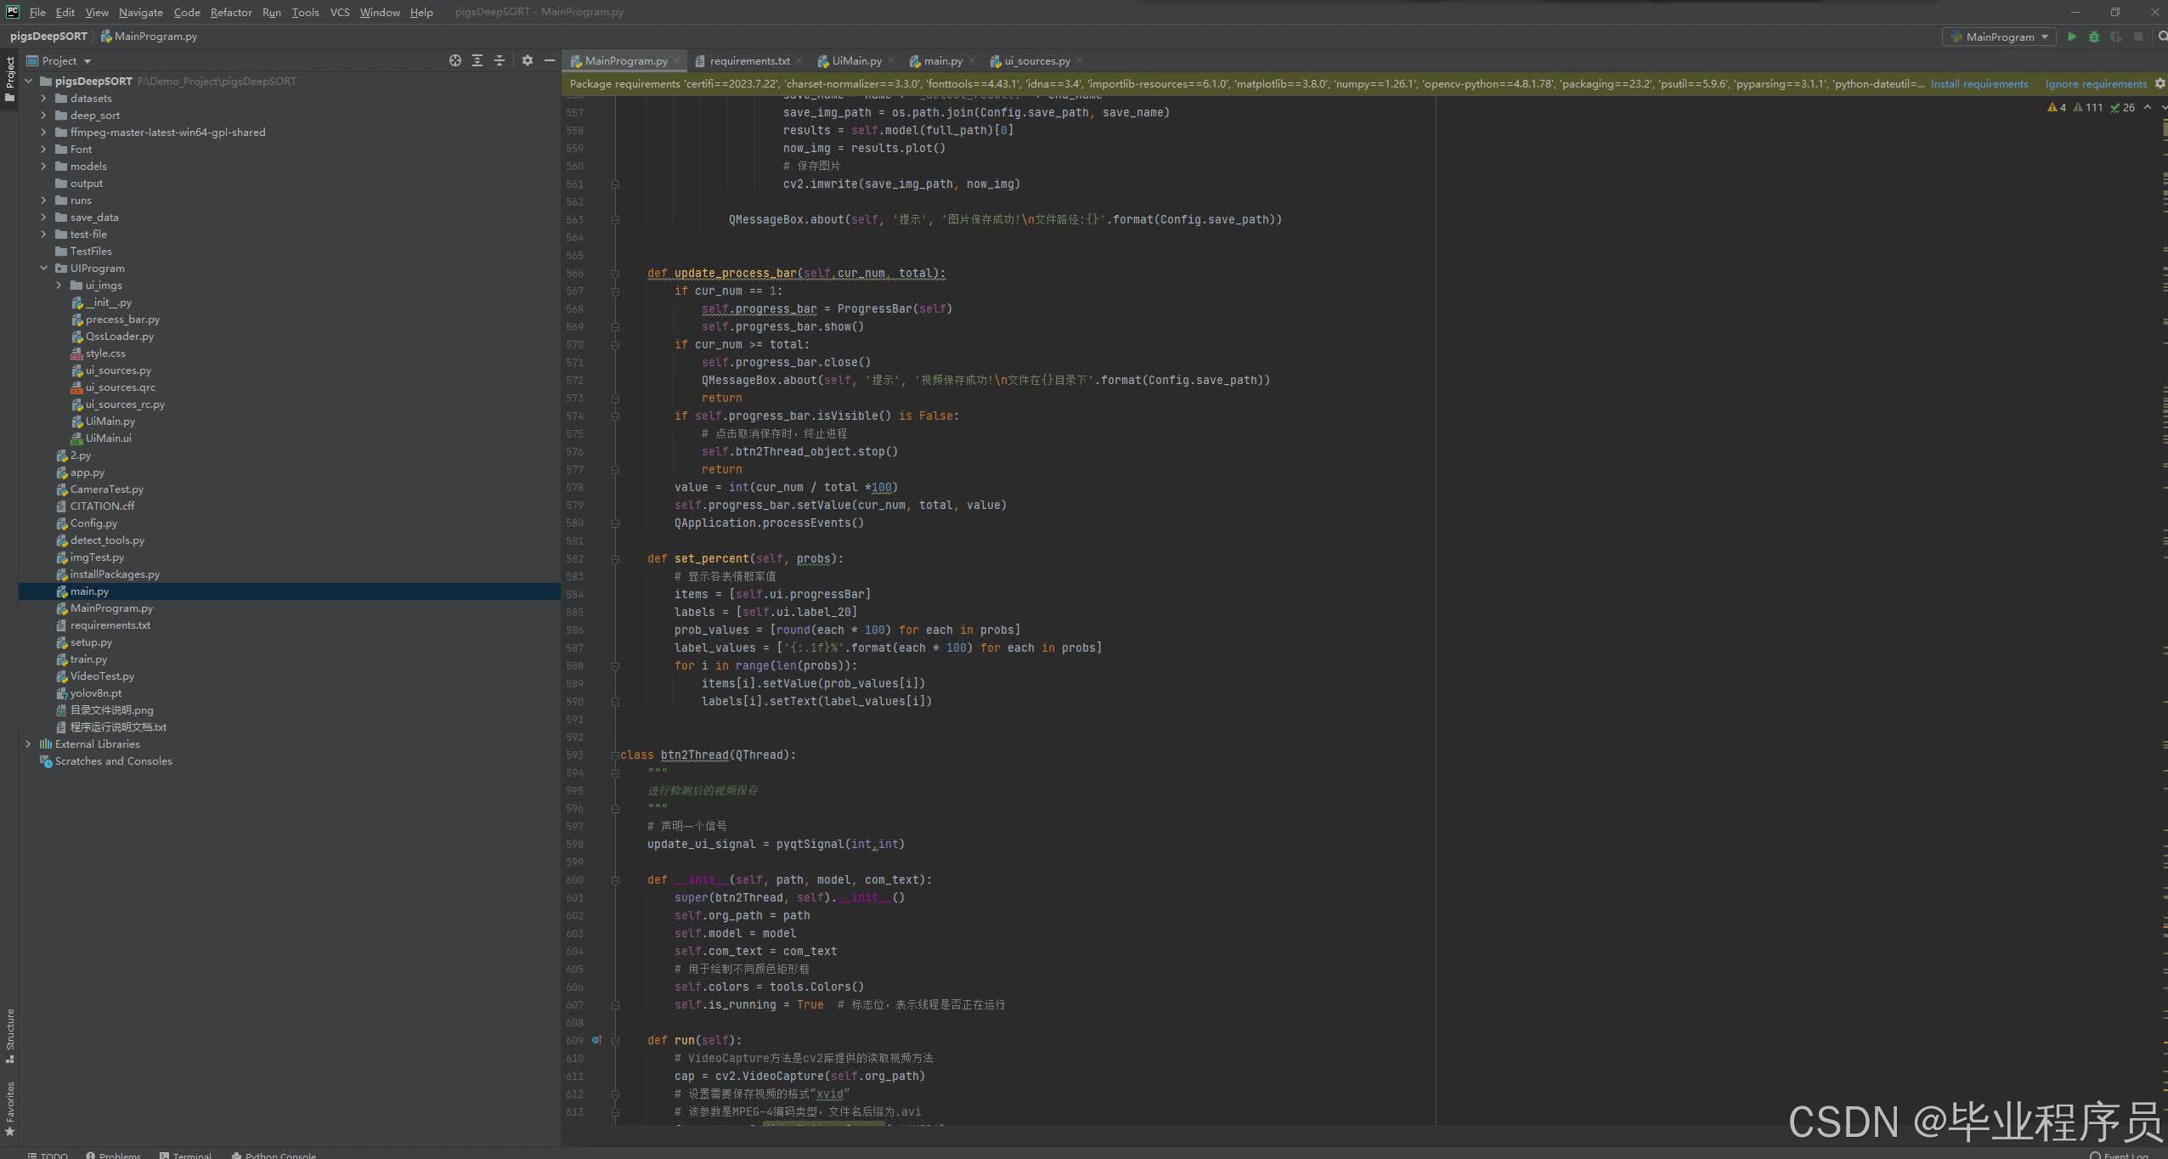The width and height of the screenshot is (2168, 1159).
Task: Open the Refactor menu
Action: click(231, 12)
